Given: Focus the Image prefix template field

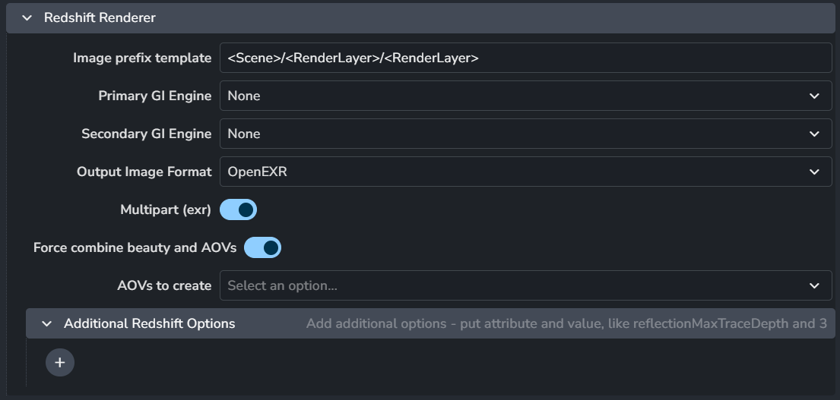Looking at the screenshot, I should point(525,58).
